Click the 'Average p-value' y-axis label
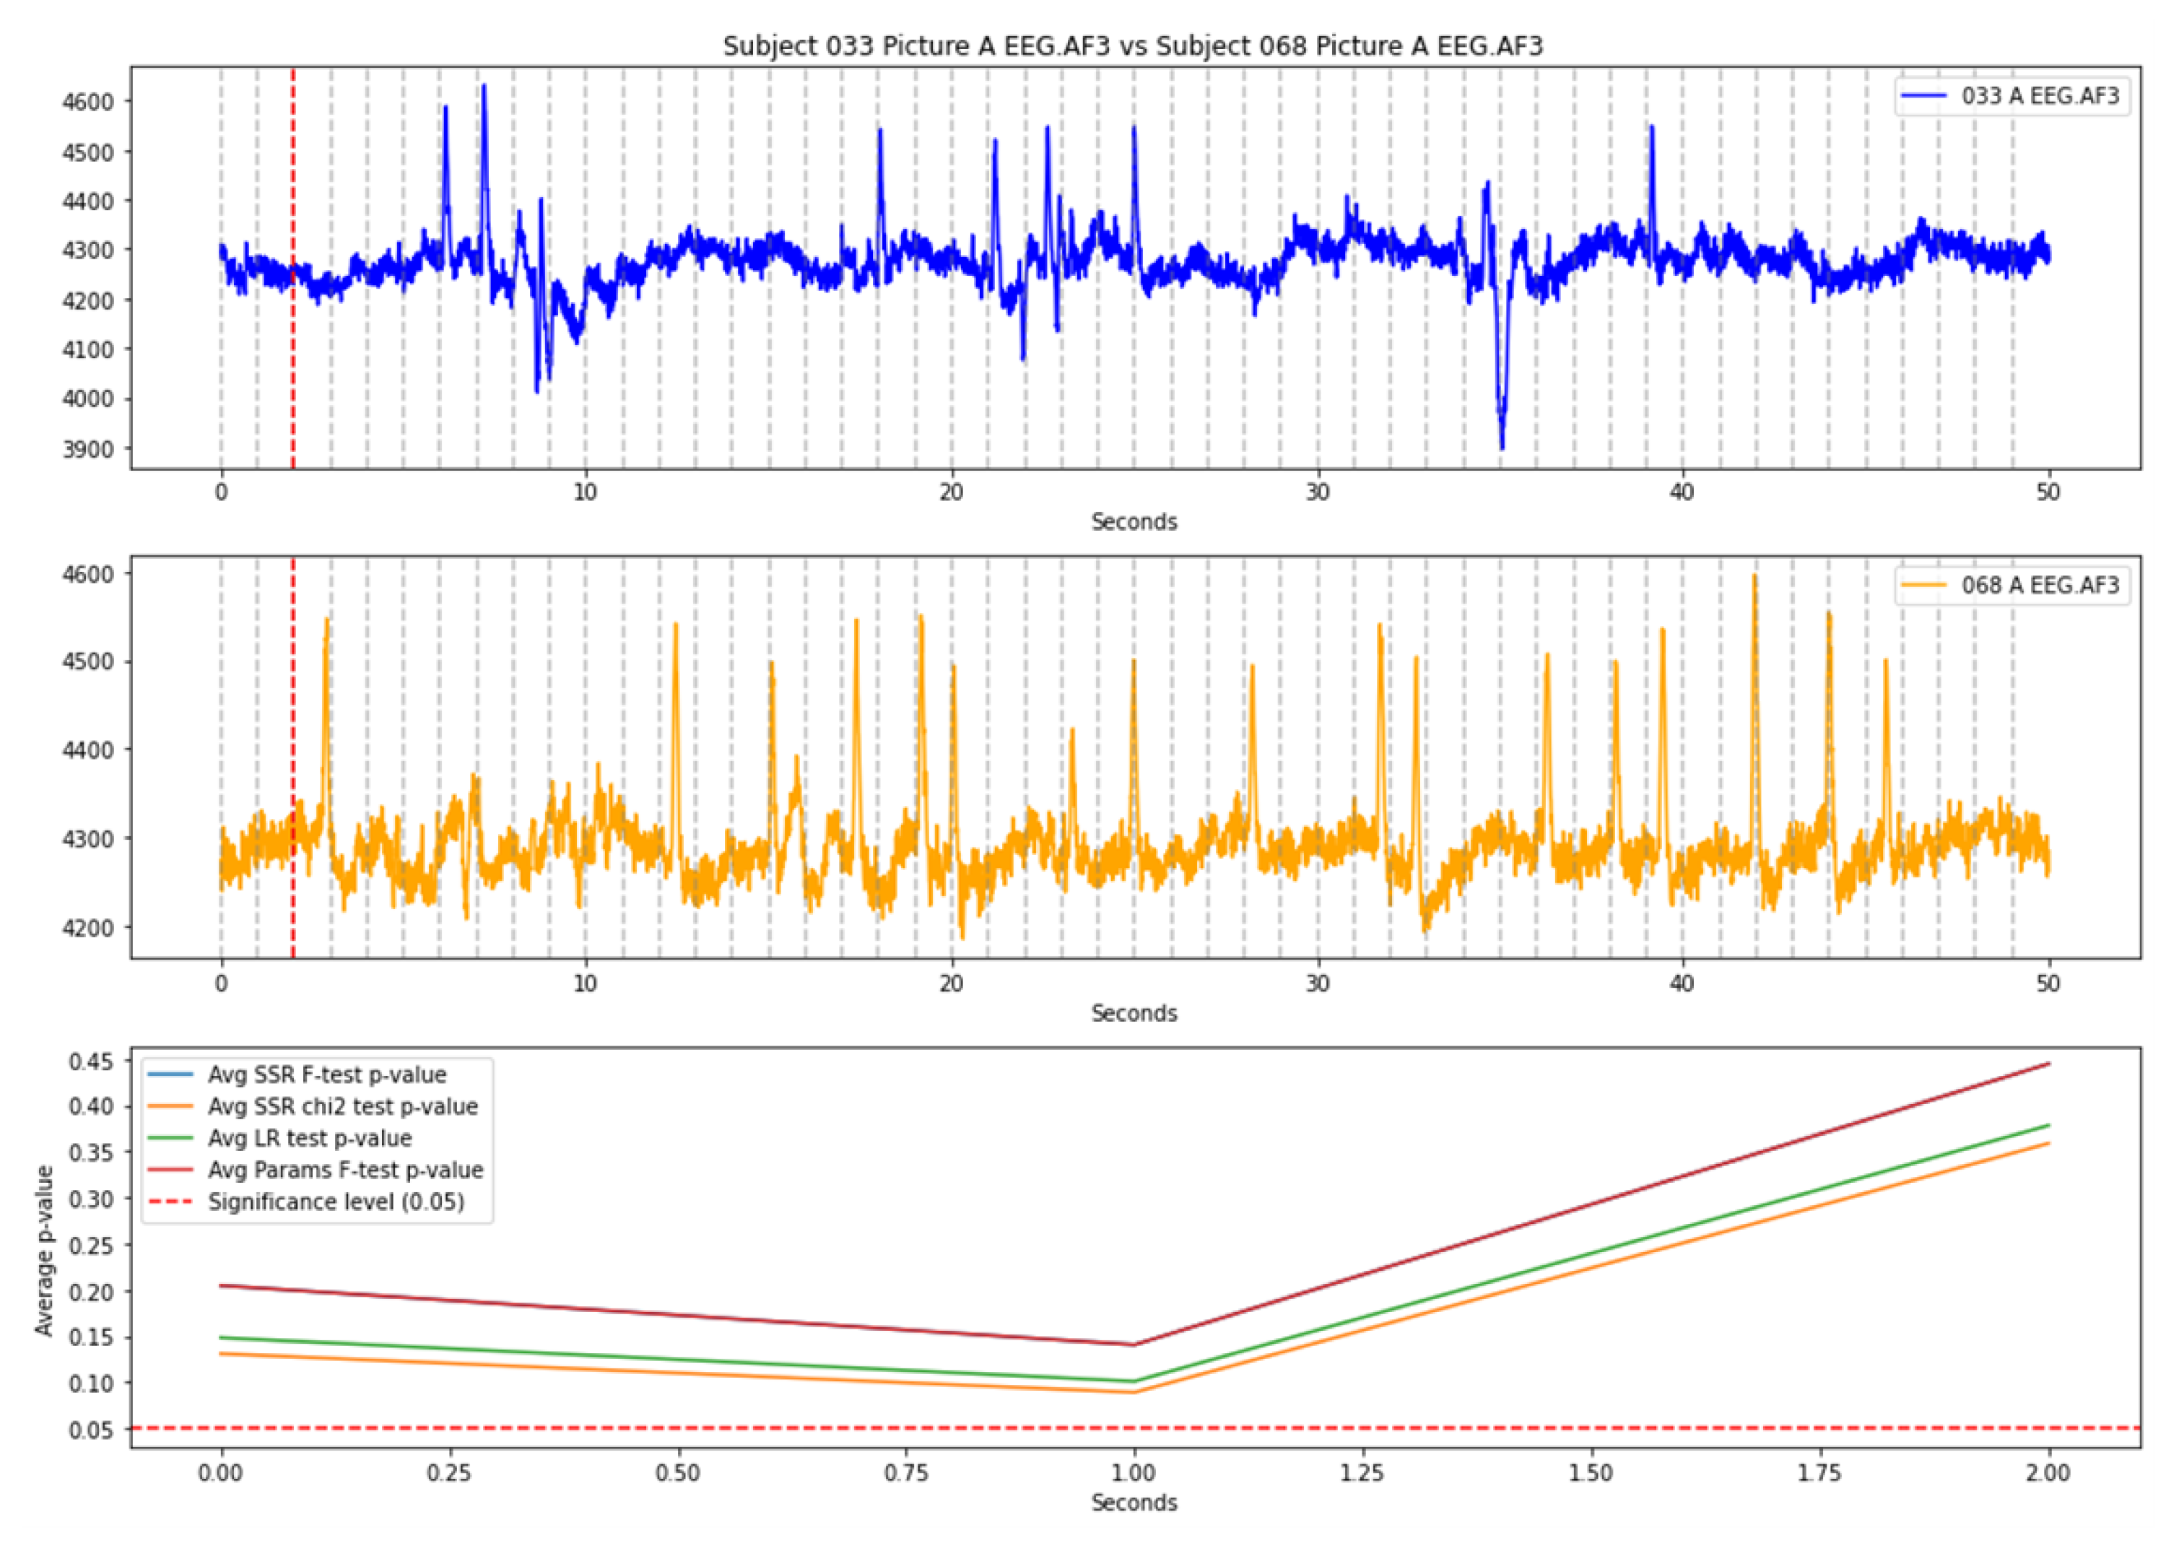This screenshot has height=1546, width=2166. pos(44,1250)
